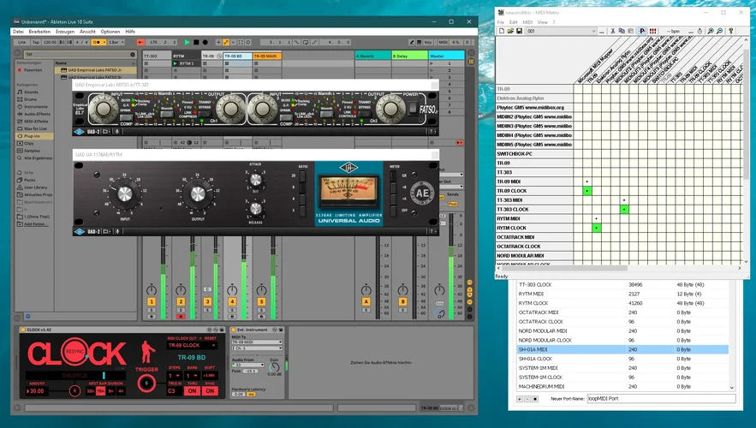Toggle the automation arm button in transport
Viewport: 756px width, 428px height.
226,43
